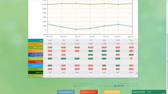Viewport: 168px width, 94px height.
Task: Click the submarine_support Skype link
Action: pos(82,86)
